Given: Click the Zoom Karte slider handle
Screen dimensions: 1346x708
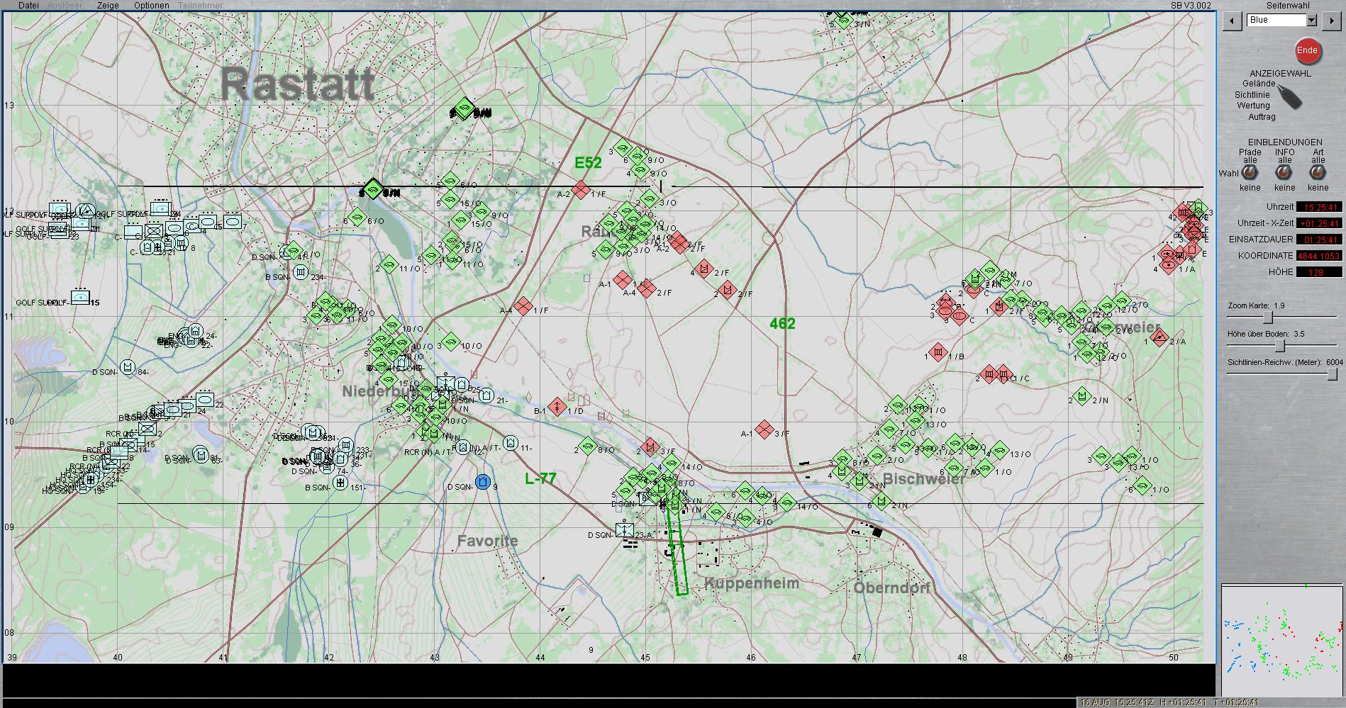Looking at the screenshot, I should click(x=1267, y=318).
